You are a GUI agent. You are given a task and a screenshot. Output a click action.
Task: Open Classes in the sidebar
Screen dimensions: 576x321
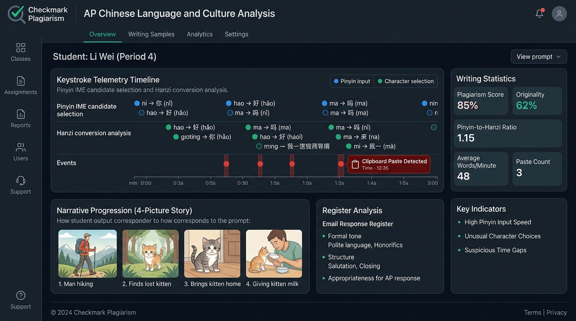pyautogui.click(x=21, y=52)
